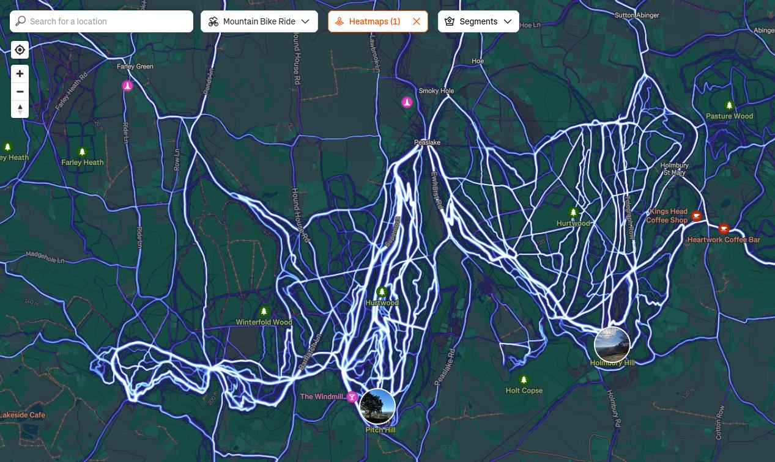This screenshot has width=775, height=462.
Task: Open the Pitch Hill photo thumbnail
Action: [x=377, y=406]
